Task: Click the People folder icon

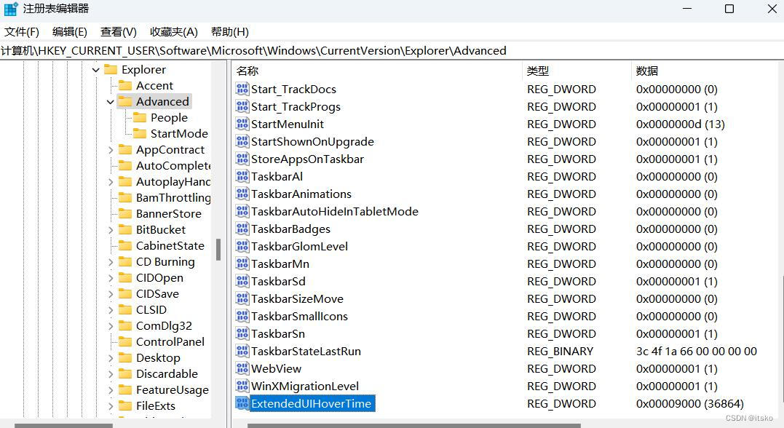Action: pyautogui.click(x=140, y=117)
